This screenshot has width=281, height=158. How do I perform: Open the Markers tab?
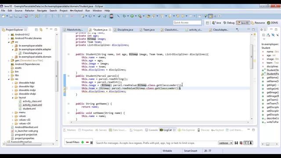tap(70, 130)
